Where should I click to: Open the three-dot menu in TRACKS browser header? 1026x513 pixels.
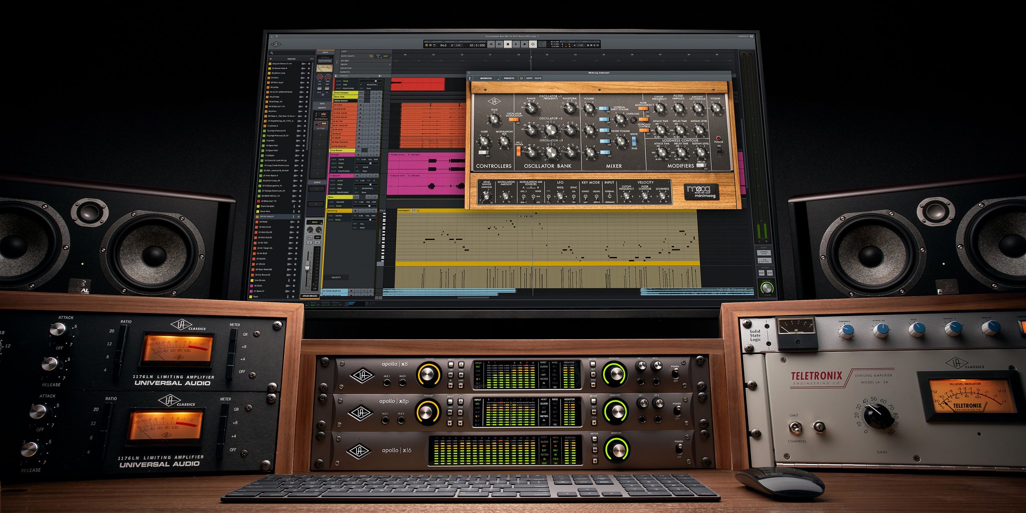[312, 59]
